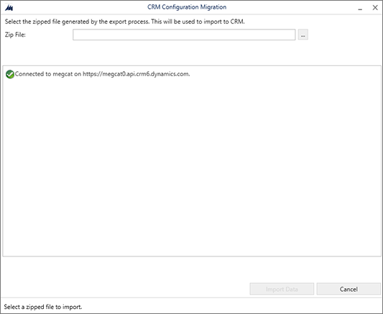The image size is (383, 314).
Task: Click the Import Data button
Action: (282, 289)
